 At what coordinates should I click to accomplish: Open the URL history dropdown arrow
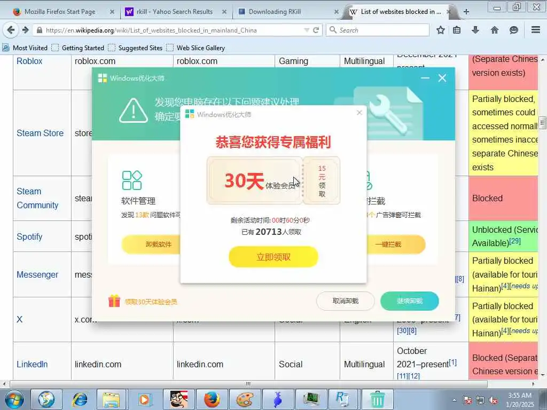tap(307, 30)
